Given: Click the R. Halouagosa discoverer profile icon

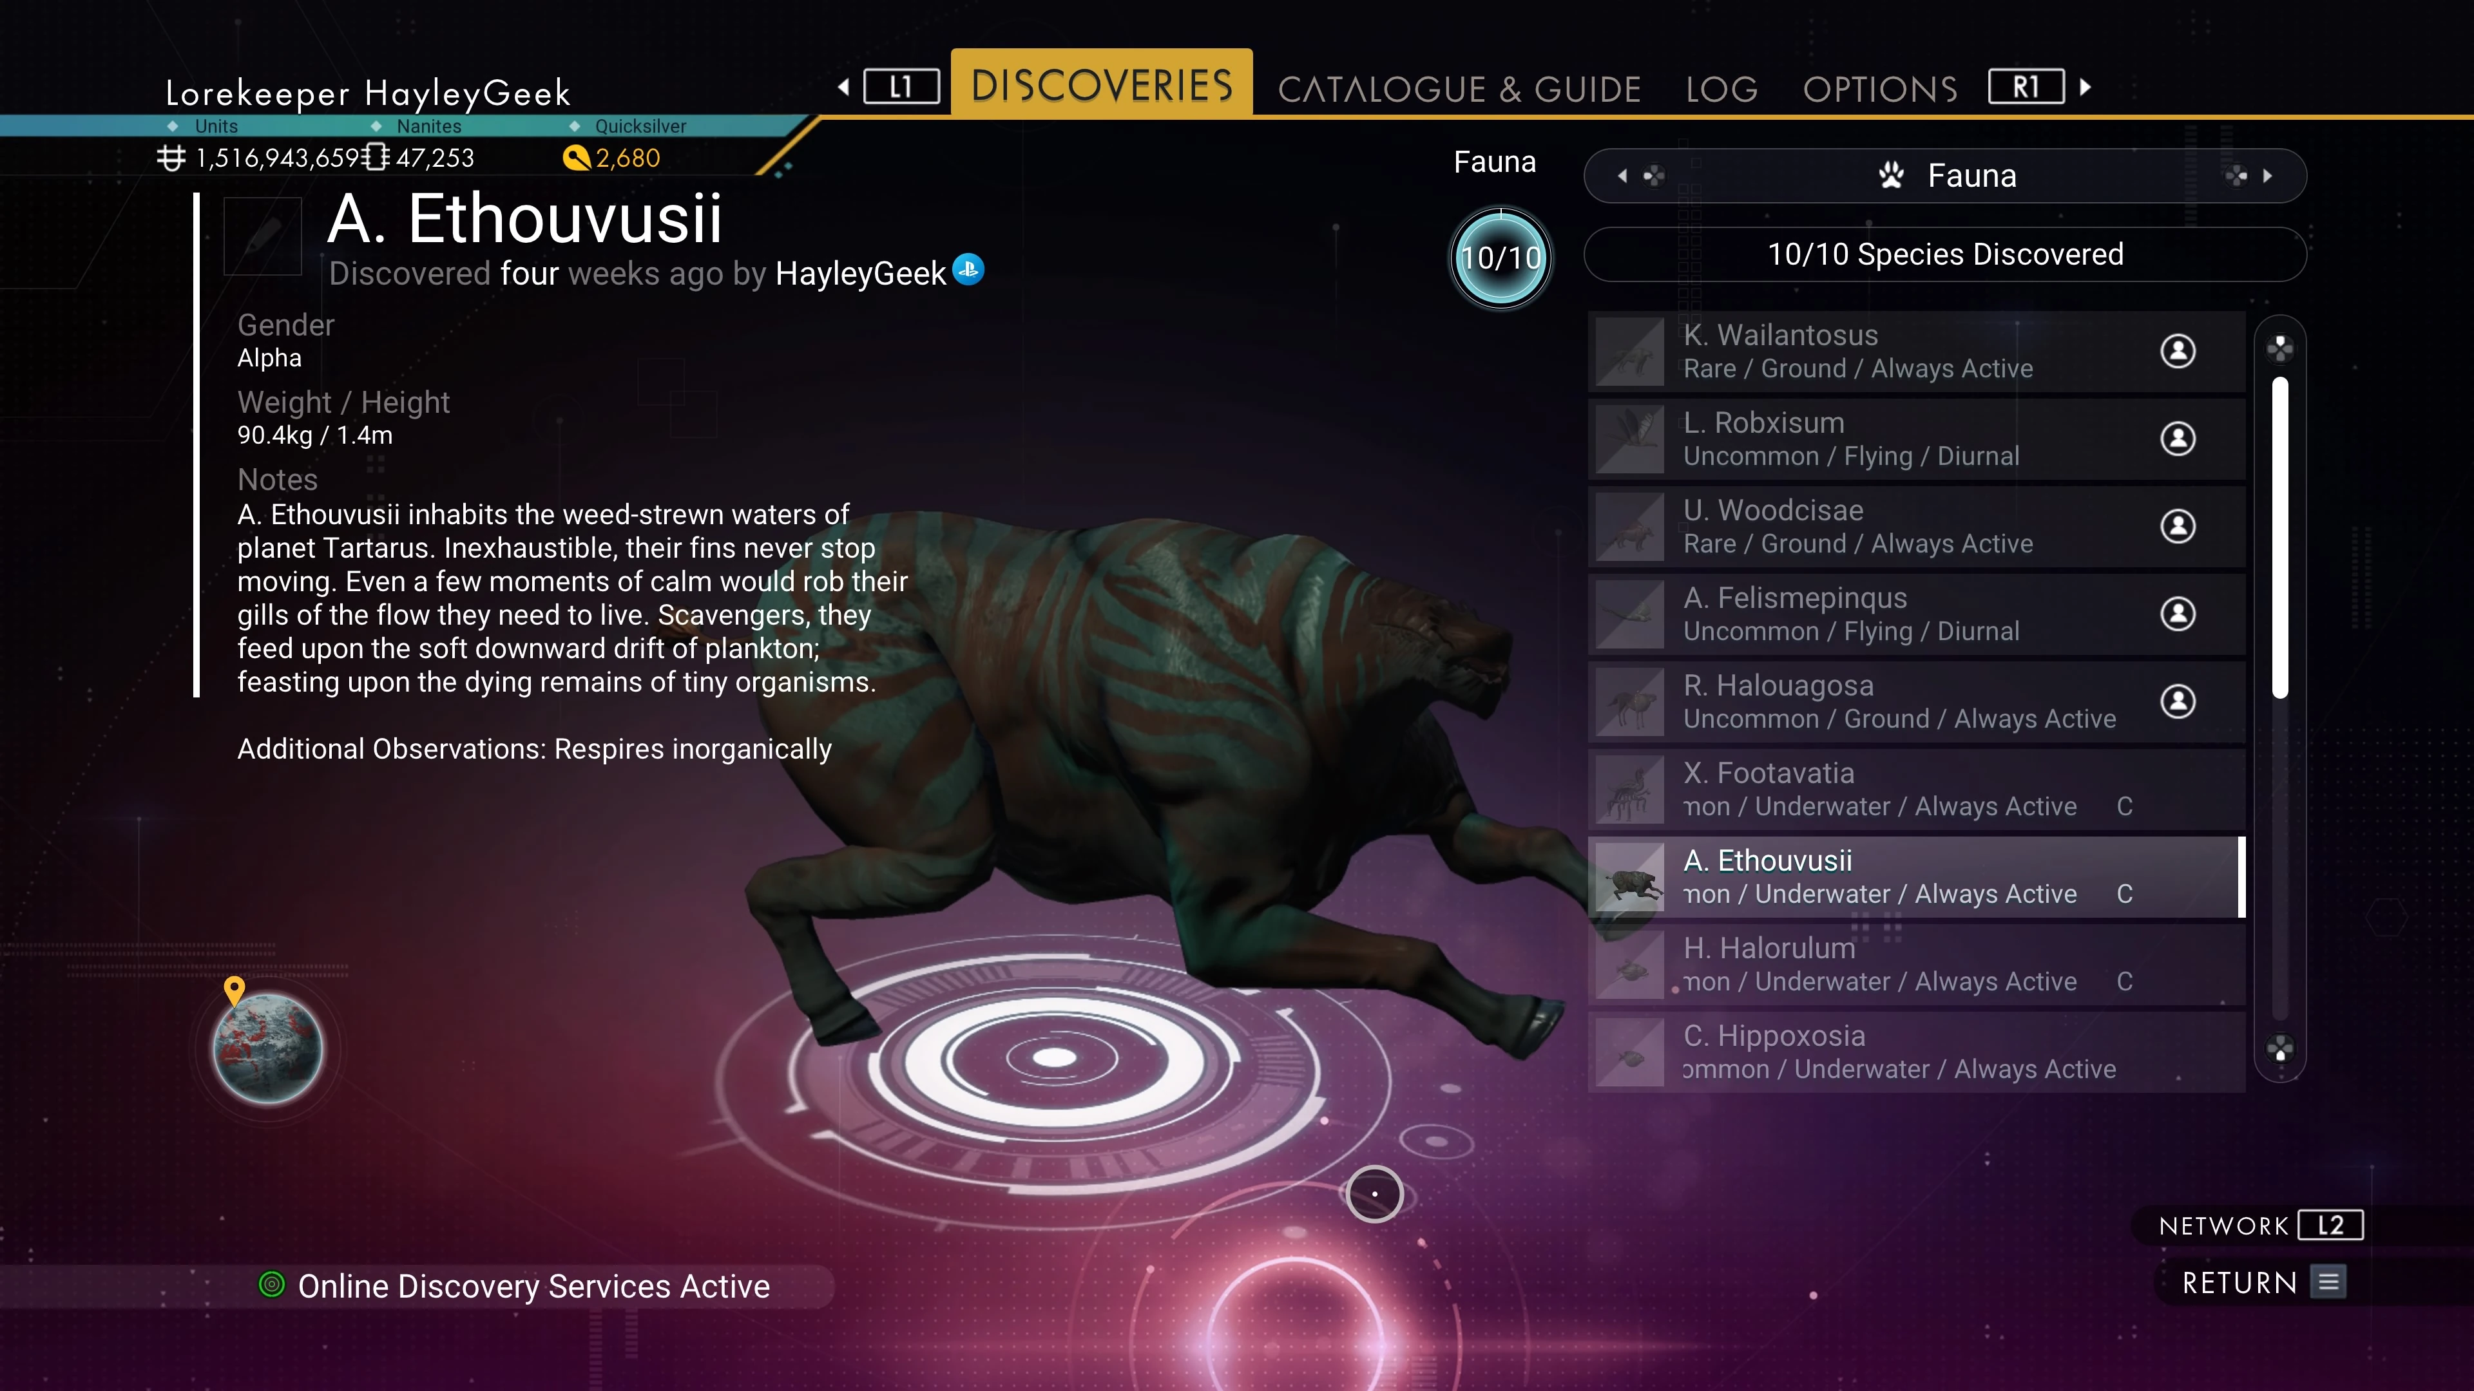Looking at the screenshot, I should 2177,701.
